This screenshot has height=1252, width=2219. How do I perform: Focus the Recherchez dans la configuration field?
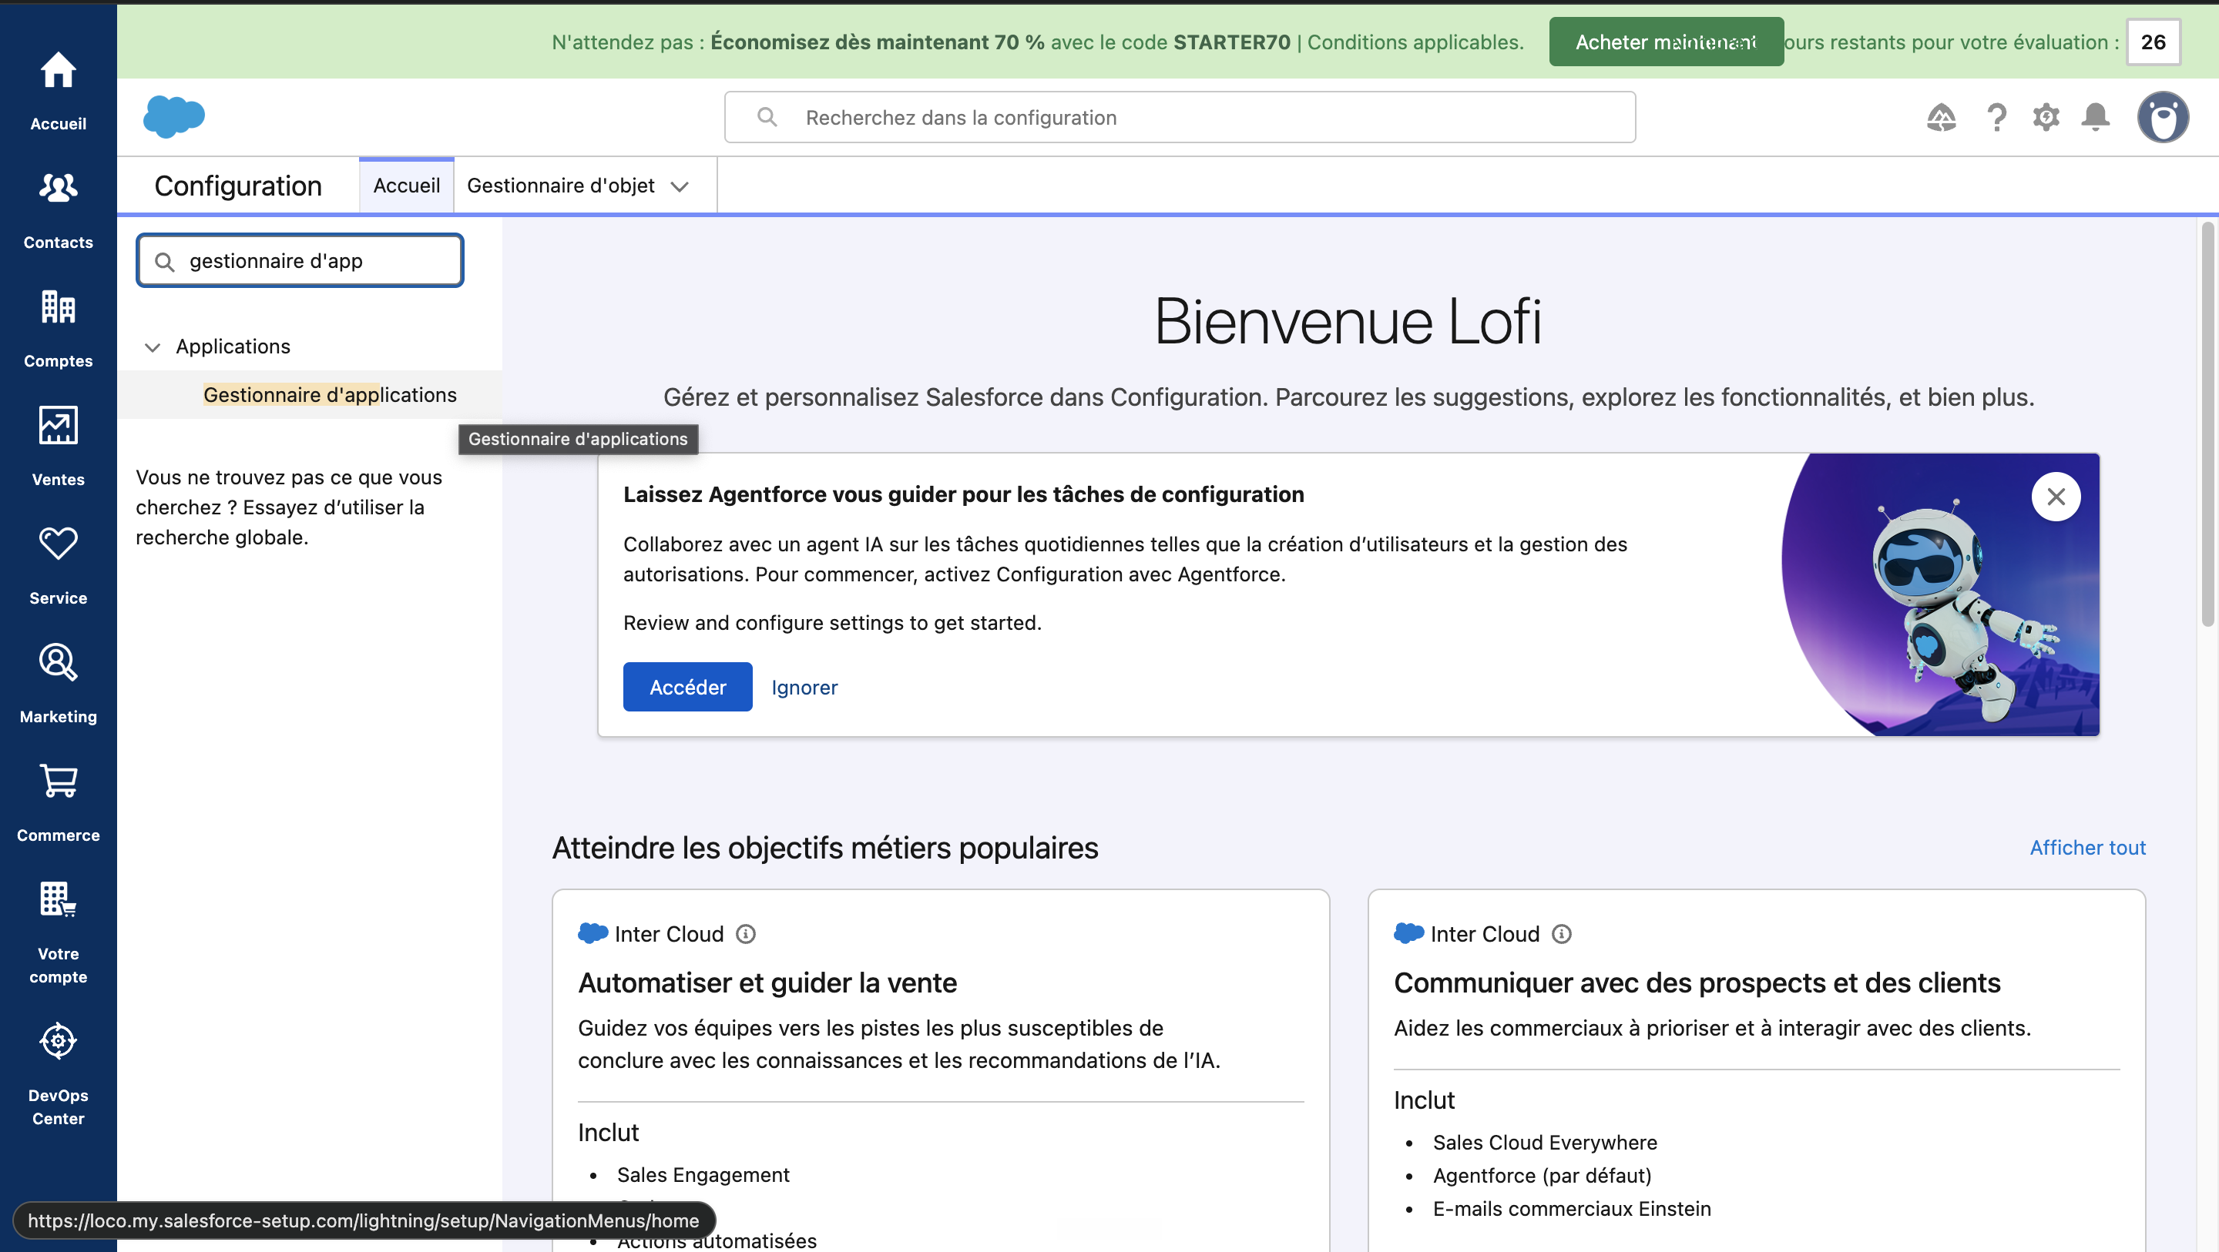coord(1180,116)
